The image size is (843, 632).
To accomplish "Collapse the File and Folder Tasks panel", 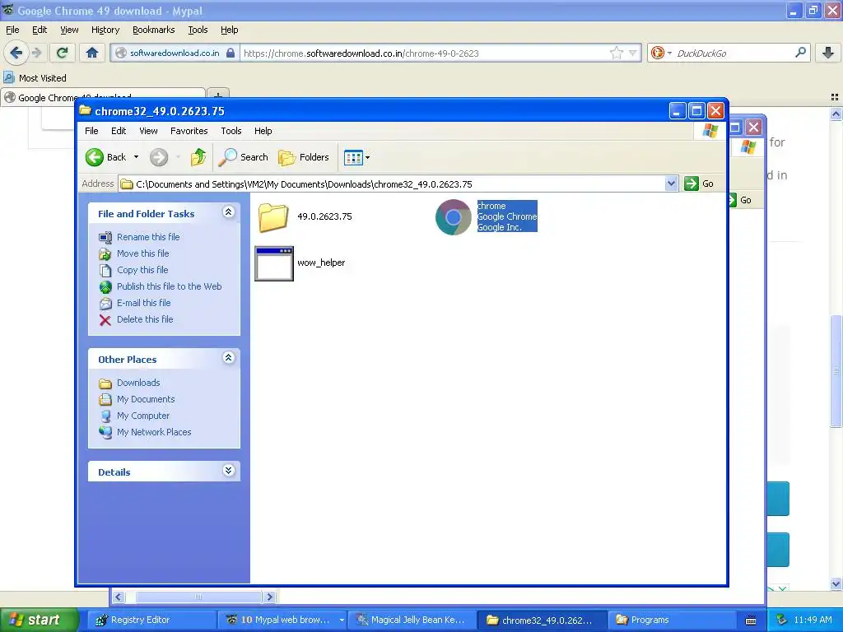I will [229, 212].
